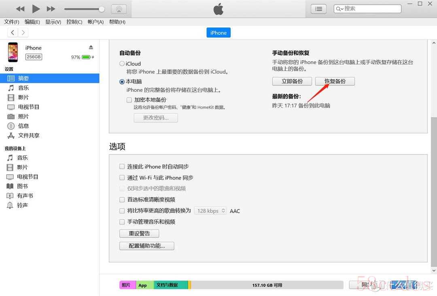Click the rewind previous track icon

pos(20,9)
